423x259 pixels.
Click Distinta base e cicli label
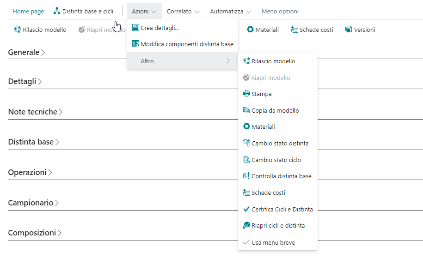tap(88, 12)
